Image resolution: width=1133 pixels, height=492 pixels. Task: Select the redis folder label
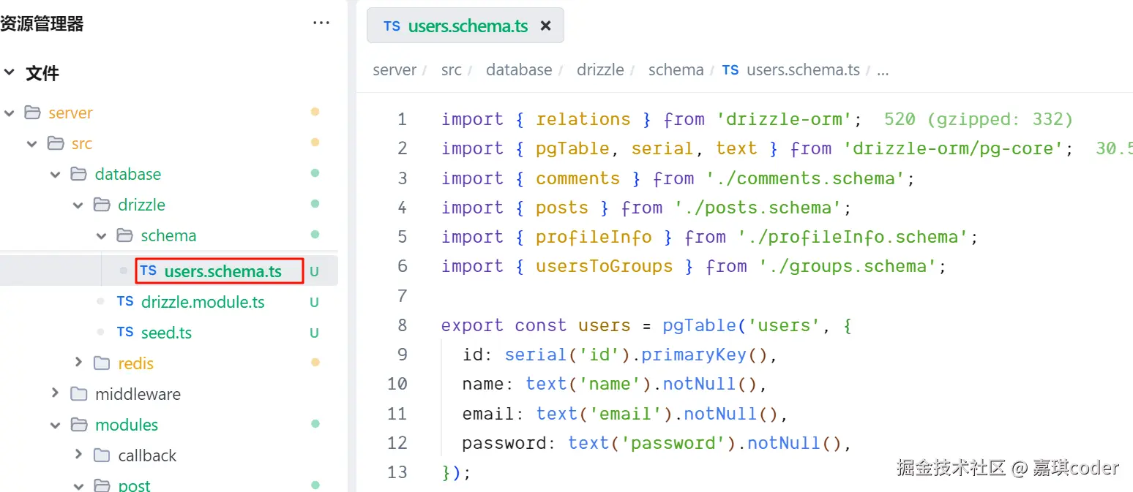(135, 363)
